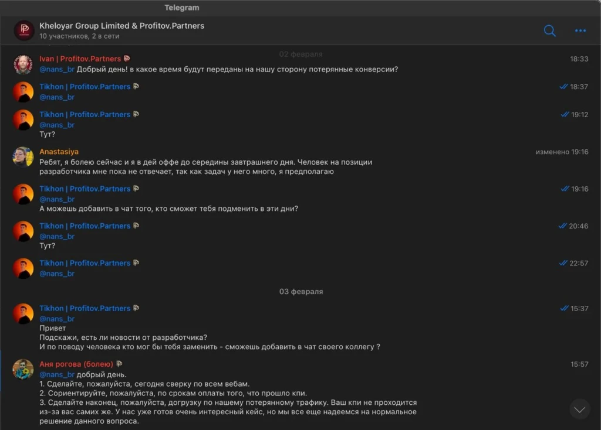The image size is (601, 430).
Task: Click @nans_br mention in the 18:37 message
Action: [x=57, y=97]
